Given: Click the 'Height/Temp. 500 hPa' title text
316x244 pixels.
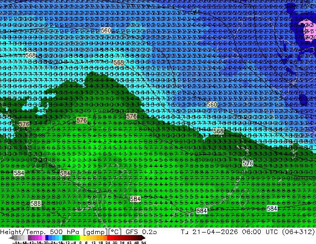Looking at the screenshot, I should click(40, 232).
